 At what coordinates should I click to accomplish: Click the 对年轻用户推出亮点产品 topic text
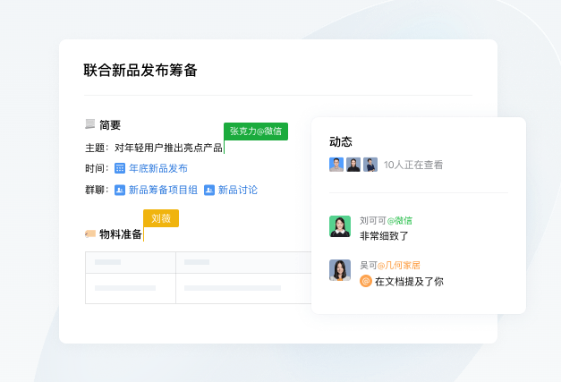168,148
